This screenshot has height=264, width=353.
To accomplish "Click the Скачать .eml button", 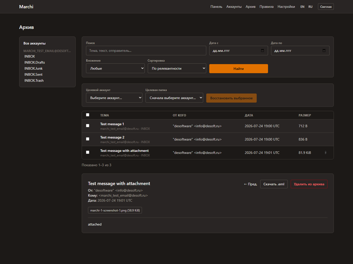I will 274,184.
